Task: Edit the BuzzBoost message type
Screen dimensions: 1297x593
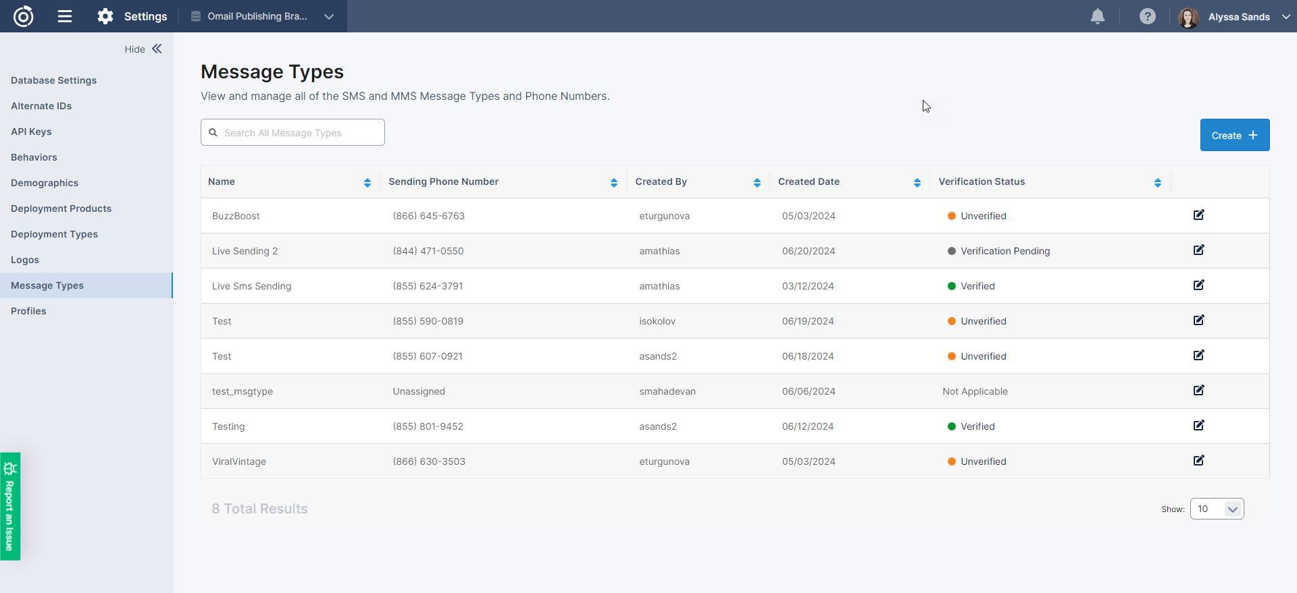Action: pyautogui.click(x=1198, y=215)
